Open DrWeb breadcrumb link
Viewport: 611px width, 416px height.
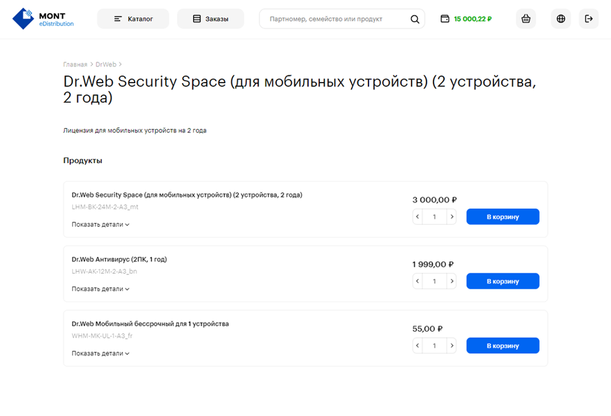tap(105, 64)
